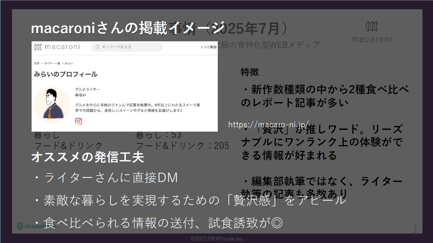Go to TOP in the breadcrumb

37,63
